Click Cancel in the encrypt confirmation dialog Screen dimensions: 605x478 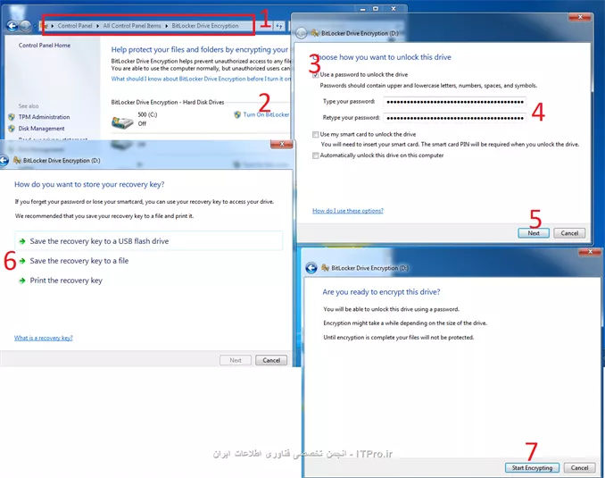579,467
